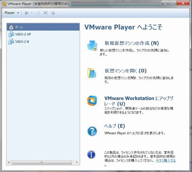
Task: Click the VMware Workstation upgrade icon
Action: coord(92,101)
